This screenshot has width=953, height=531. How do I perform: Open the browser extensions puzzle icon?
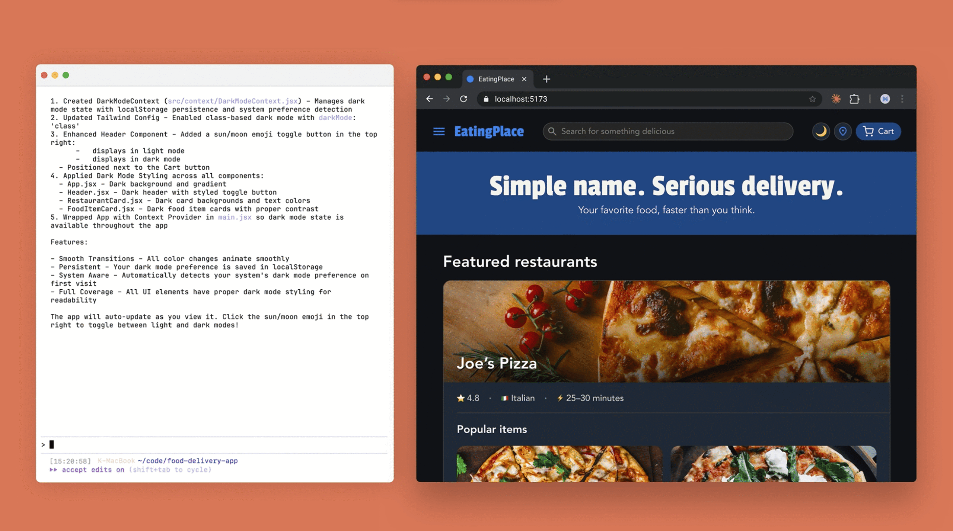click(x=854, y=99)
